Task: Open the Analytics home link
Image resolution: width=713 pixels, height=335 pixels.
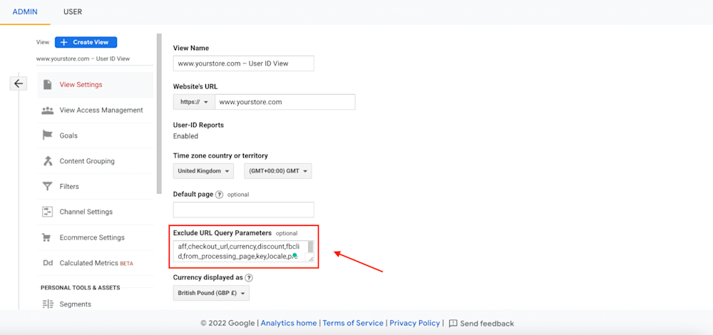Action: coord(289,323)
